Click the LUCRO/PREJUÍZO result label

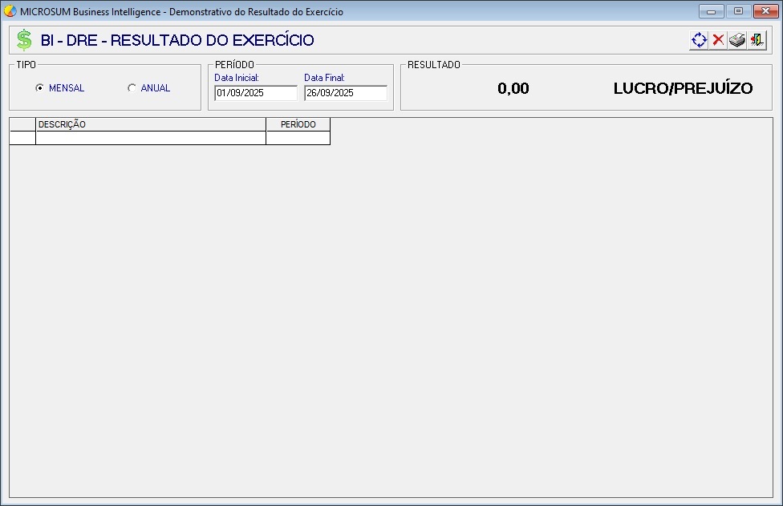[x=683, y=88]
